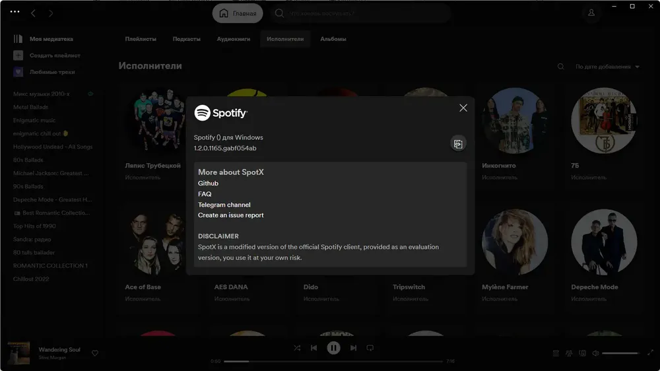Open the Github link

click(208, 183)
